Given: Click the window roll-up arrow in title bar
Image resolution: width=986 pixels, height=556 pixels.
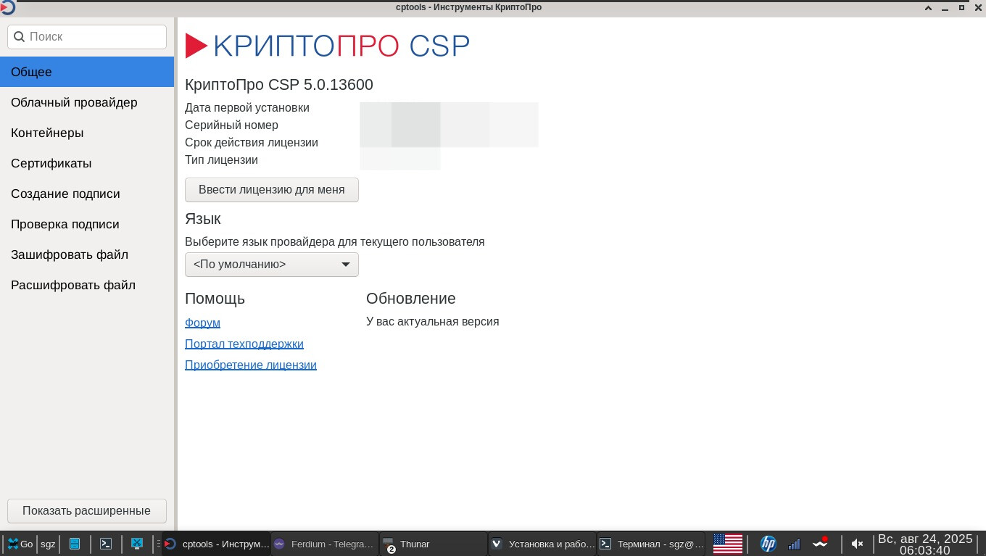Looking at the screenshot, I should tap(928, 8).
